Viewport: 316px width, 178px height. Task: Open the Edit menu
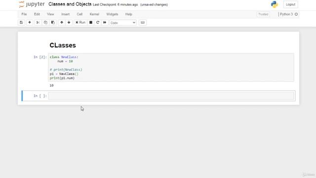click(37, 14)
